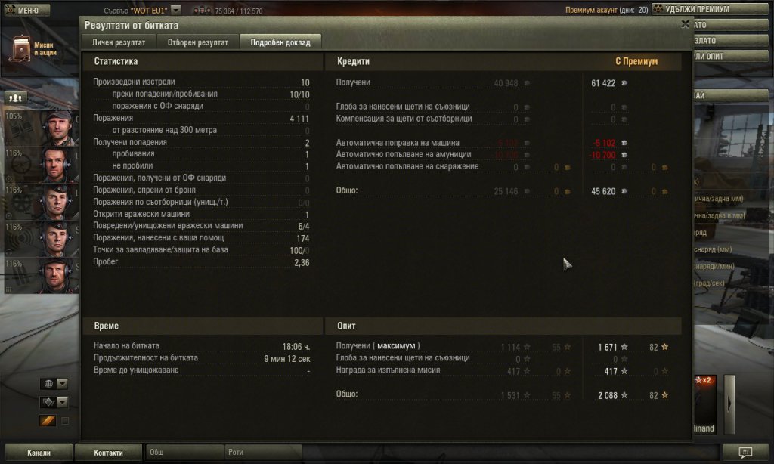Tick the checkbox beside the orange stripe
The width and height of the screenshot is (774, 464).
[65, 421]
